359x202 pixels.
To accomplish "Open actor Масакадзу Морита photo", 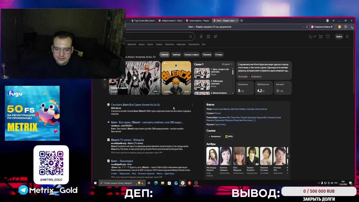I will (212, 156).
